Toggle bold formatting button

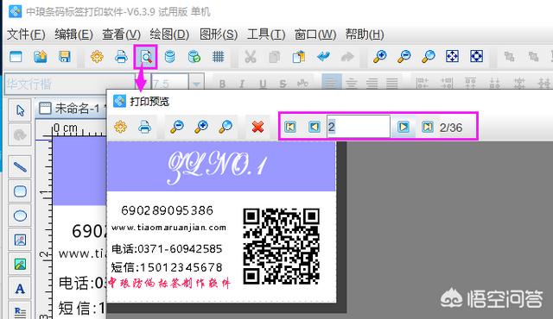[222, 84]
